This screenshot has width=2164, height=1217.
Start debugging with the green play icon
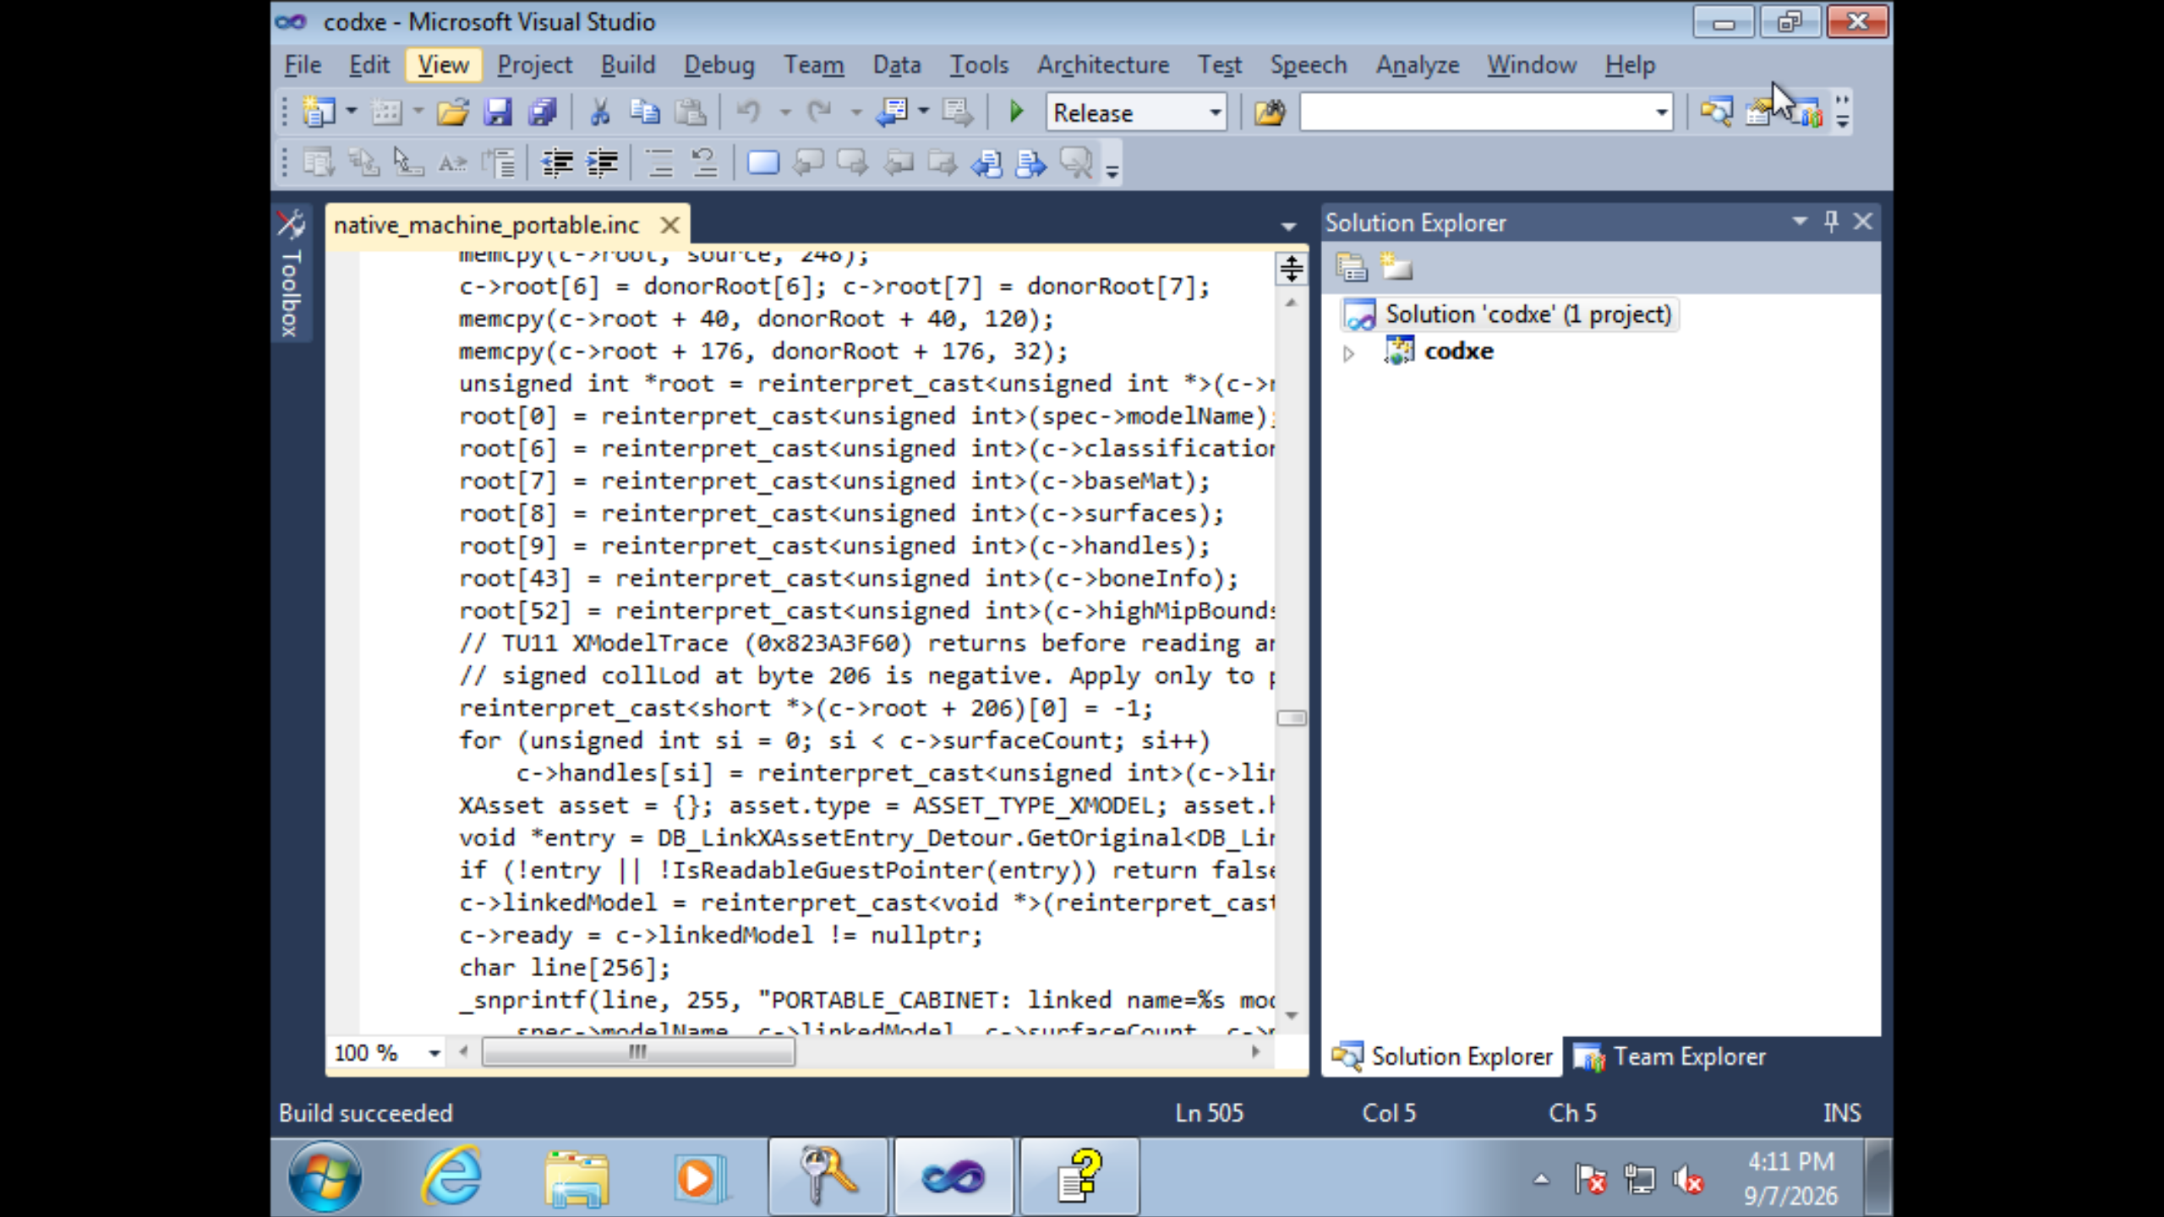[1016, 112]
